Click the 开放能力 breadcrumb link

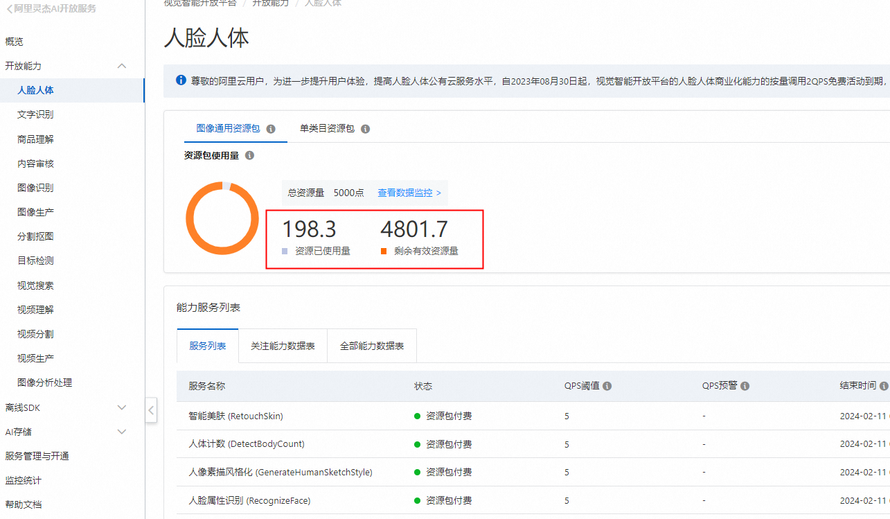coord(271,3)
